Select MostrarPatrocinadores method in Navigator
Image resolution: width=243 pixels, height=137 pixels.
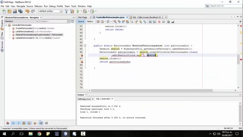tap(39, 35)
